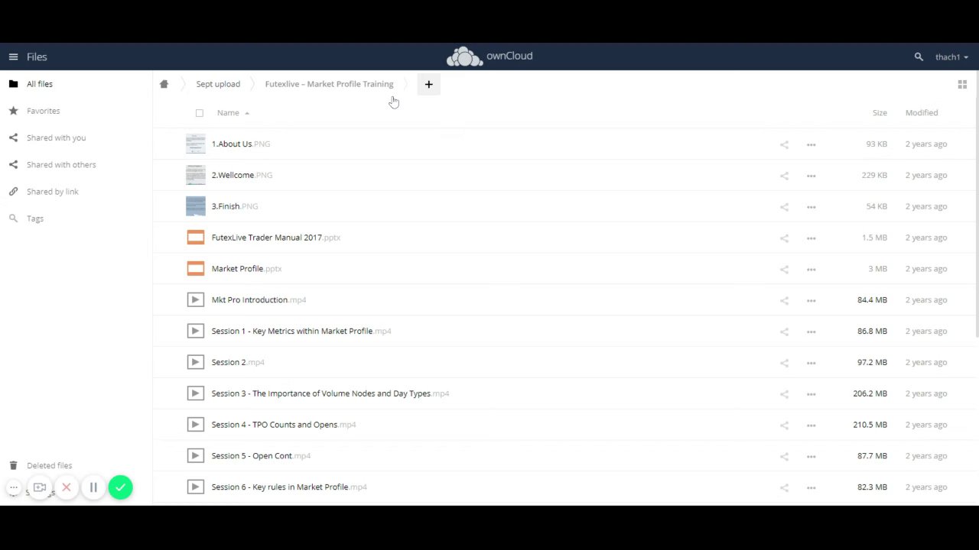Open Session 2.mp4 file
This screenshot has width=979, height=550.
pyautogui.click(x=238, y=362)
